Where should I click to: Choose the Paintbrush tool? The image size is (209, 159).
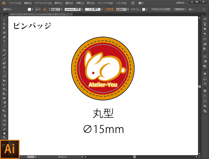(x=4, y=54)
